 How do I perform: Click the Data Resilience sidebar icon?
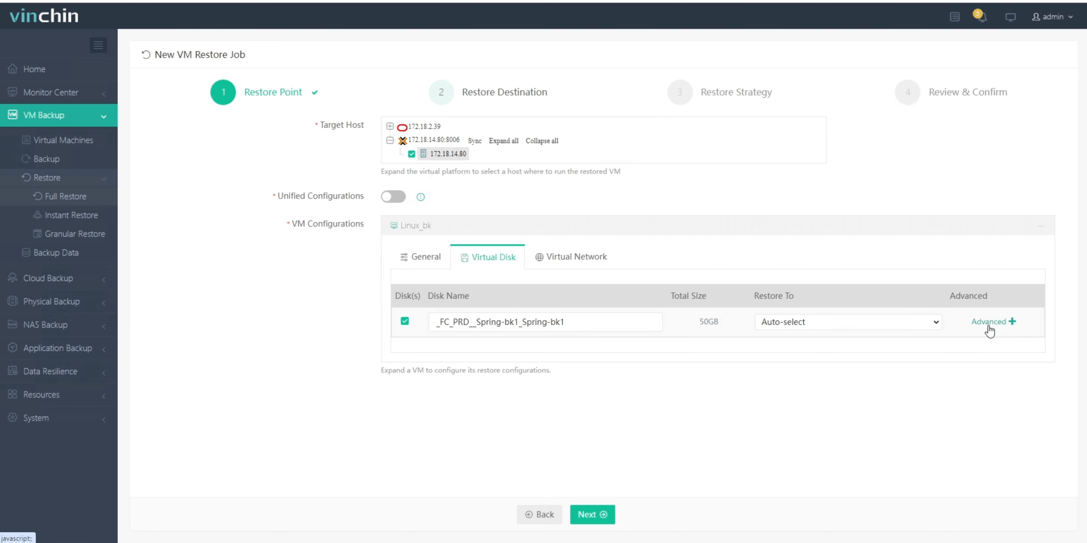[13, 371]
